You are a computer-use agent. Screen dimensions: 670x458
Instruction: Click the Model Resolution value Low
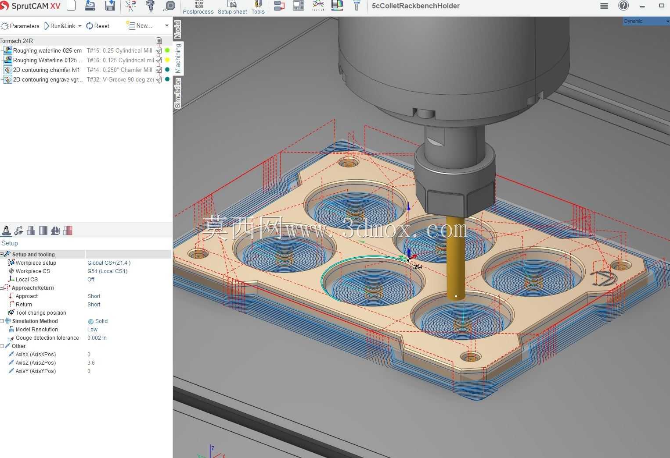[92, 330]
